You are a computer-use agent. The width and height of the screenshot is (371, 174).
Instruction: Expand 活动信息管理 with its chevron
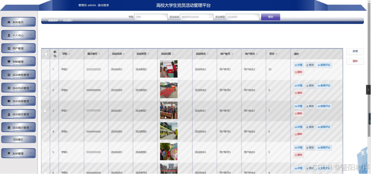pyautogui.click(x=31, y=101)
